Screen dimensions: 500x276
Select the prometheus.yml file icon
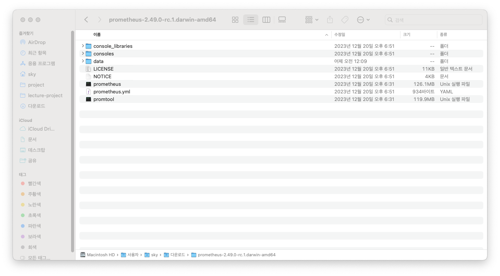pos(89,91)
